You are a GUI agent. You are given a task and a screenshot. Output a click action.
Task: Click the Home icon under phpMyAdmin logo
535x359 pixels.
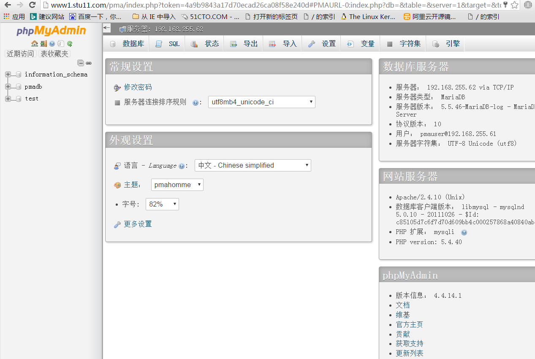coord(35,44)
